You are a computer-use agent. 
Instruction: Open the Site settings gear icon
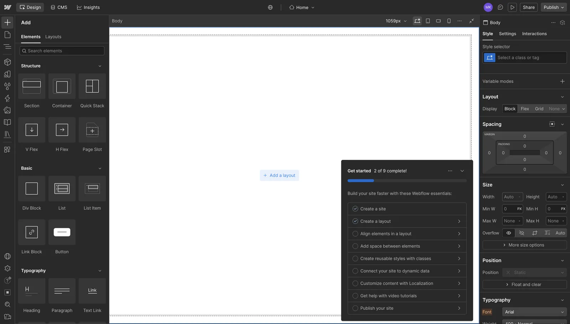click(x=7, y=268)
